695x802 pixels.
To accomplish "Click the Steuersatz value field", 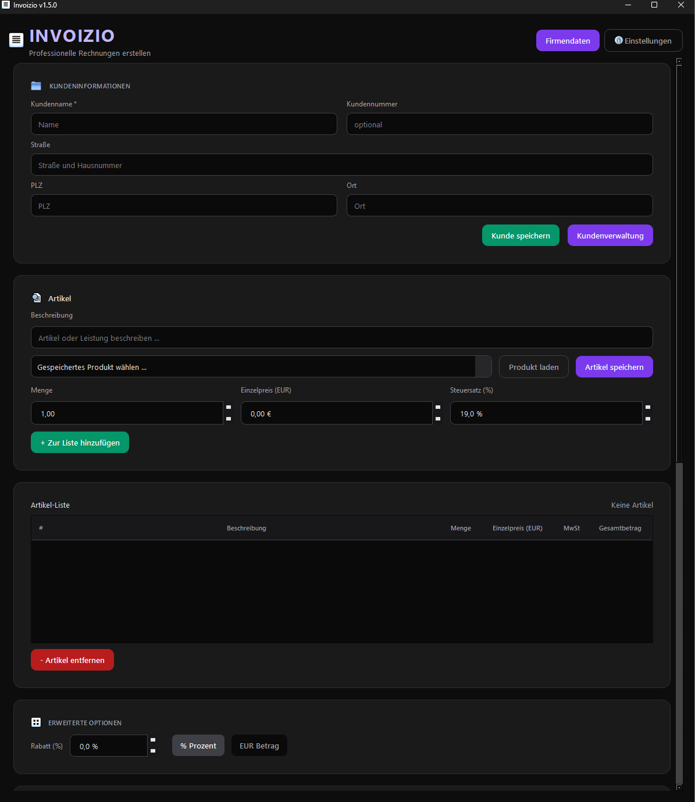I will click(x=546, y=413).
